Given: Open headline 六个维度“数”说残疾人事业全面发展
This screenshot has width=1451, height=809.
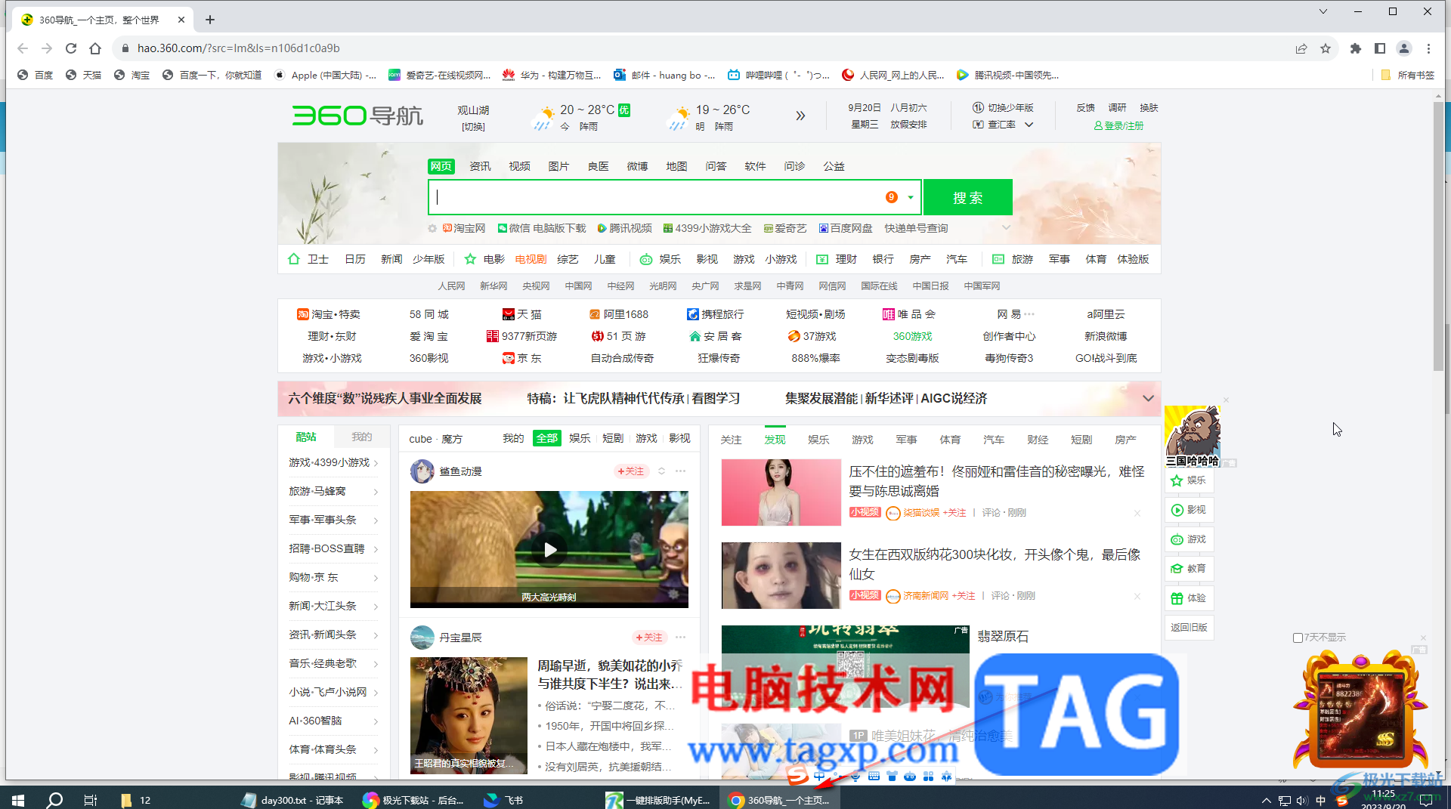Looking at the screenshot, I should pyautogui.click(x=385, y=398).
